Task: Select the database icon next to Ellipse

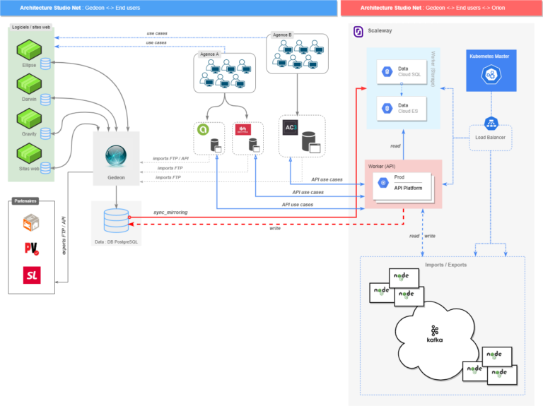Action: (x=45, y=64)
